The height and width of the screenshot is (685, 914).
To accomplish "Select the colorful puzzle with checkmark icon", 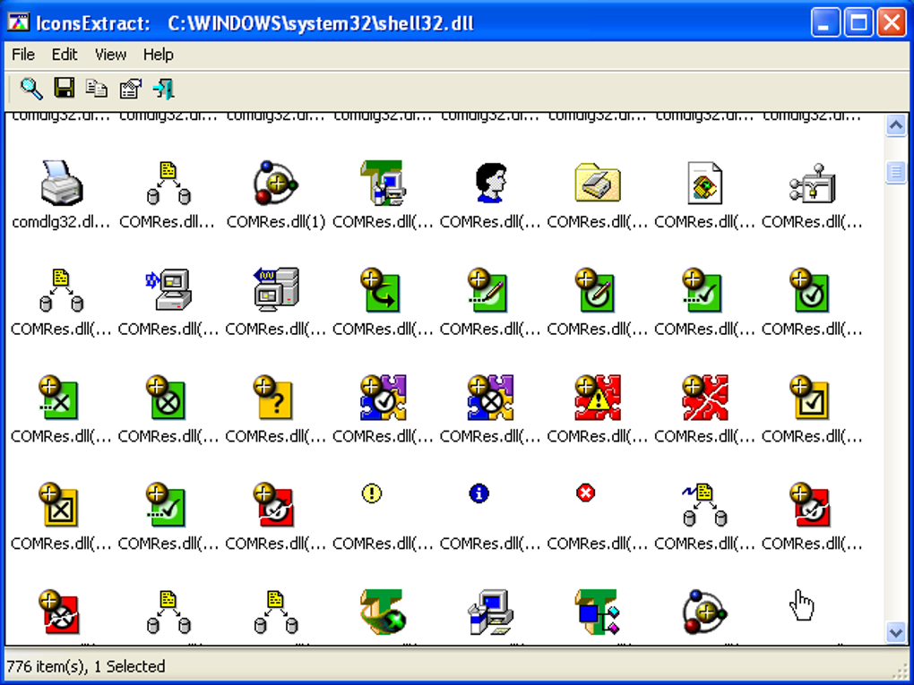I will click(383, 398).
